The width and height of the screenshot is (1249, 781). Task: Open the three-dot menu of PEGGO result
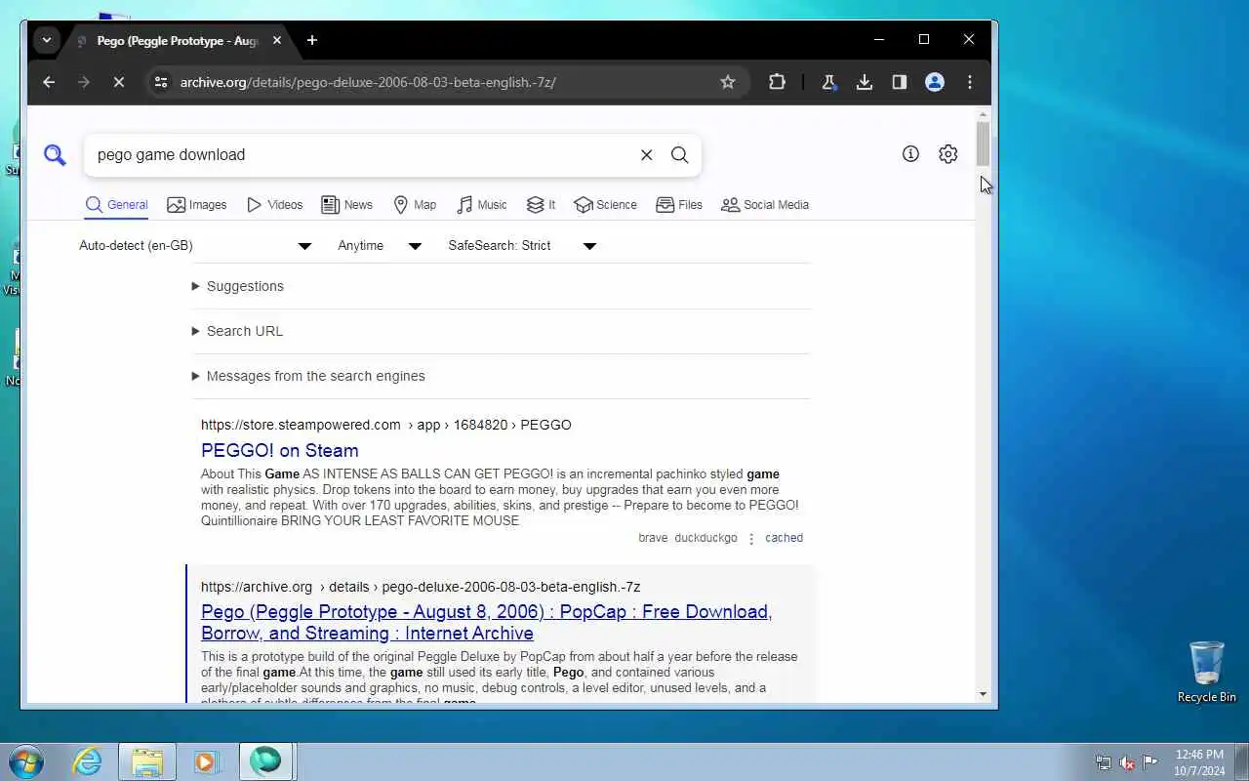coord(751,538)
